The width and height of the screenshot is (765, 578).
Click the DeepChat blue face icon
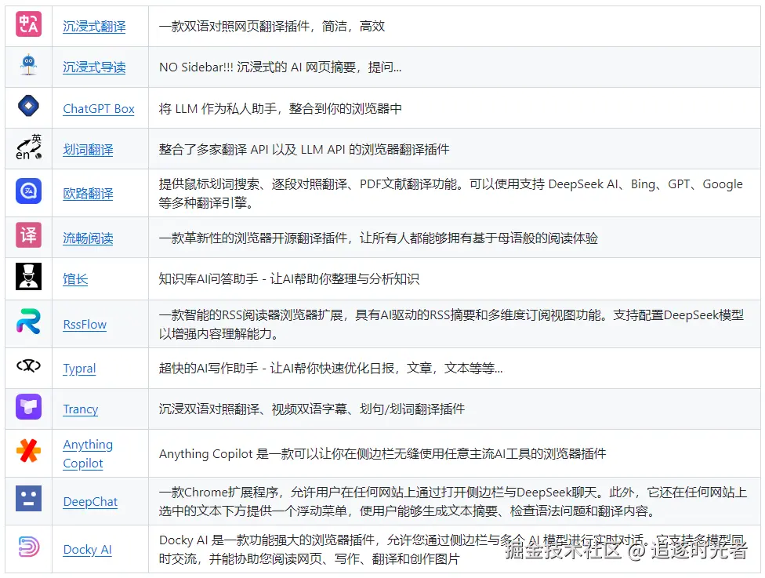pos(28,499)
